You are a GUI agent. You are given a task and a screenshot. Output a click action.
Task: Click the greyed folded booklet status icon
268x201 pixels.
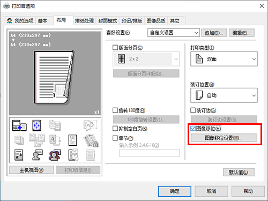click(90, 125)
